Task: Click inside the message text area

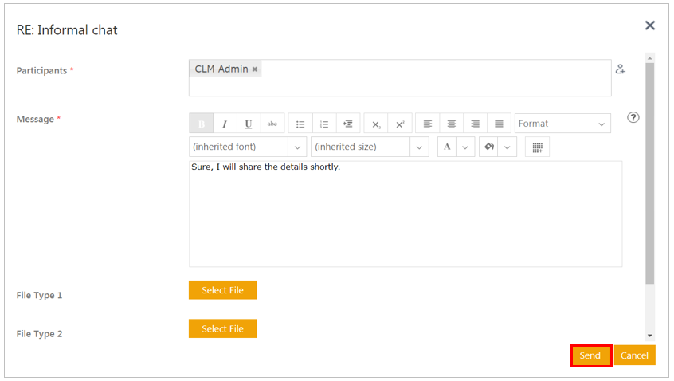Action: 405,215
